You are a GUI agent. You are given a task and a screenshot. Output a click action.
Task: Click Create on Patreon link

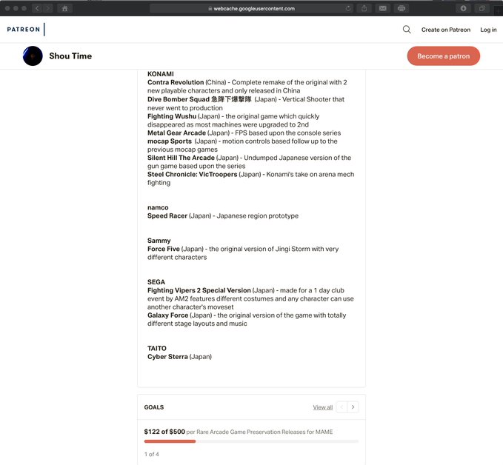click(x=445, y=30)
